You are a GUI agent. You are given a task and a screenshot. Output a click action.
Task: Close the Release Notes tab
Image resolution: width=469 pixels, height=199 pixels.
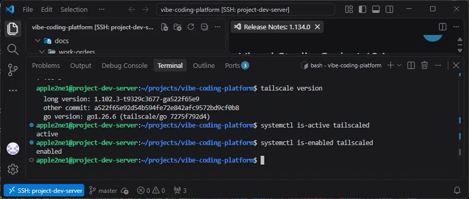317,27
